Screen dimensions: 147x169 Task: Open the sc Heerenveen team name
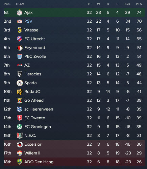39,109
